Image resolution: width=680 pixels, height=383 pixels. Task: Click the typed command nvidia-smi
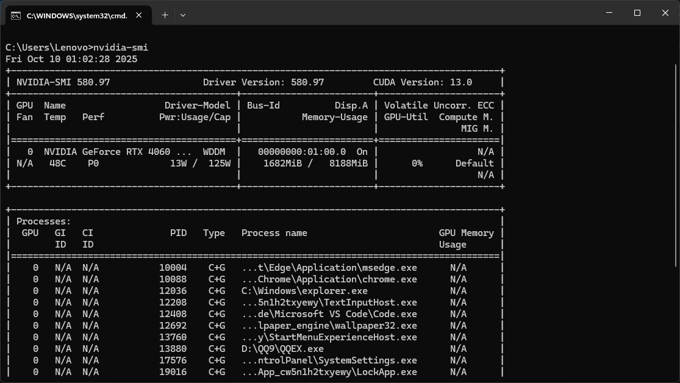[x=121, y=48]
